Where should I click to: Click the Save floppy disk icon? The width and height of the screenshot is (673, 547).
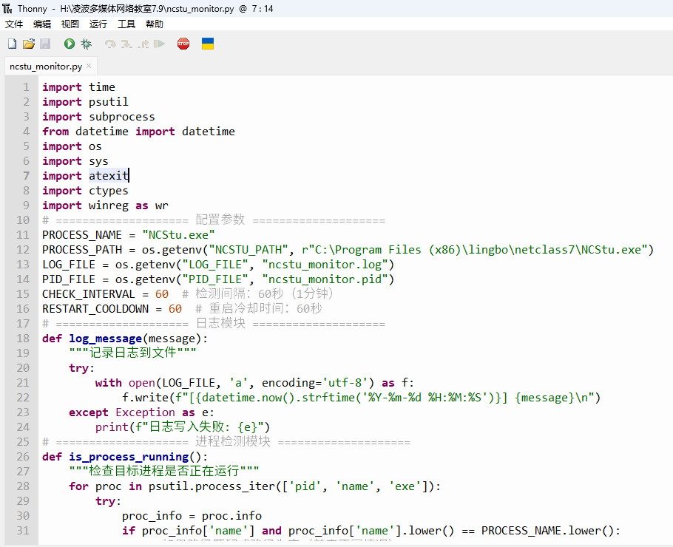(45, 44)
